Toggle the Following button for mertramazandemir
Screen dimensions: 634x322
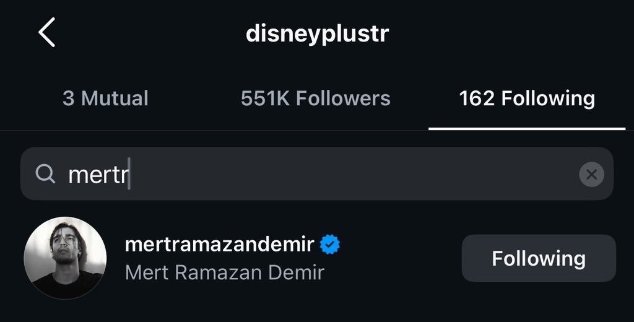pyautogui.click(x=539, y=258)
